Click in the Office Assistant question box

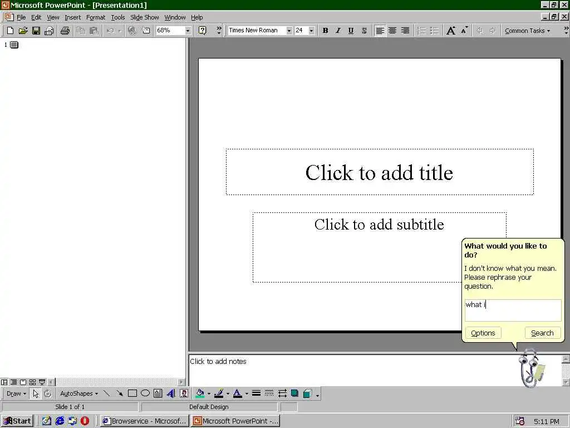(513, 310)
